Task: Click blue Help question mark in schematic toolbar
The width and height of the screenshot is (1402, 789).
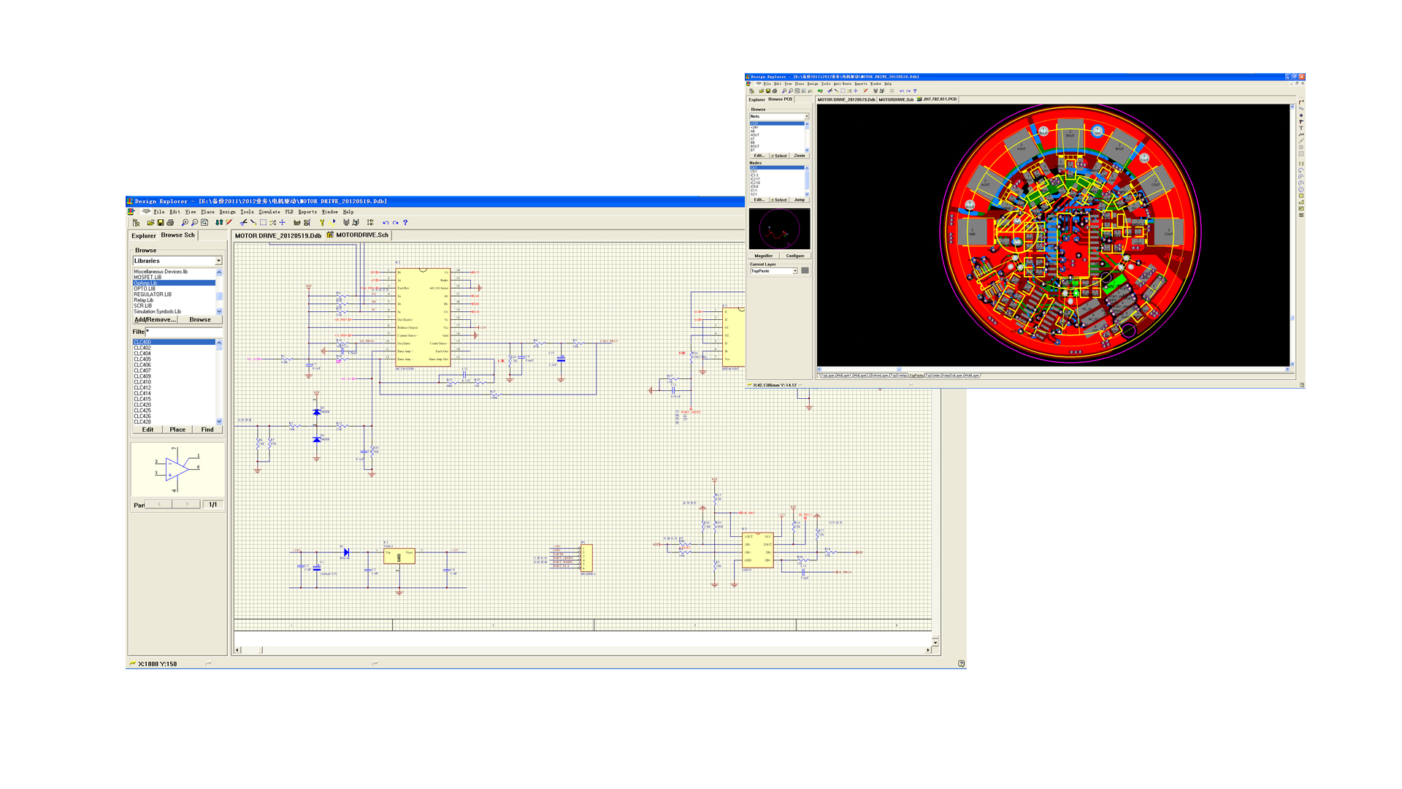Action: click(405, 223)
